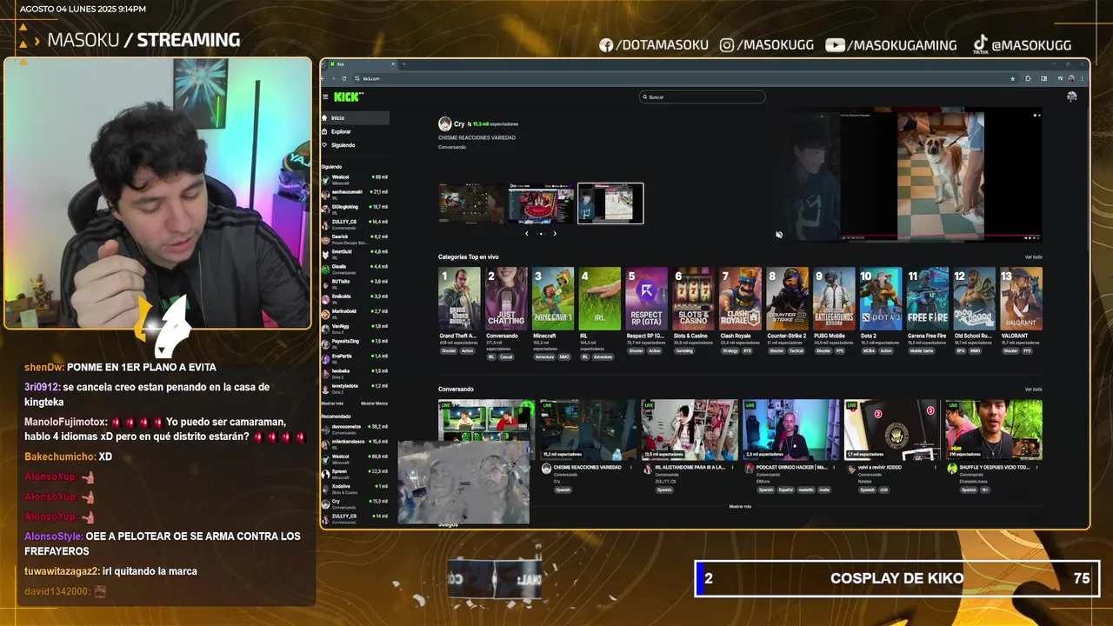Unmute the featured stream player
This screenshot has width=1113, height=626.
tap(778, 235)
